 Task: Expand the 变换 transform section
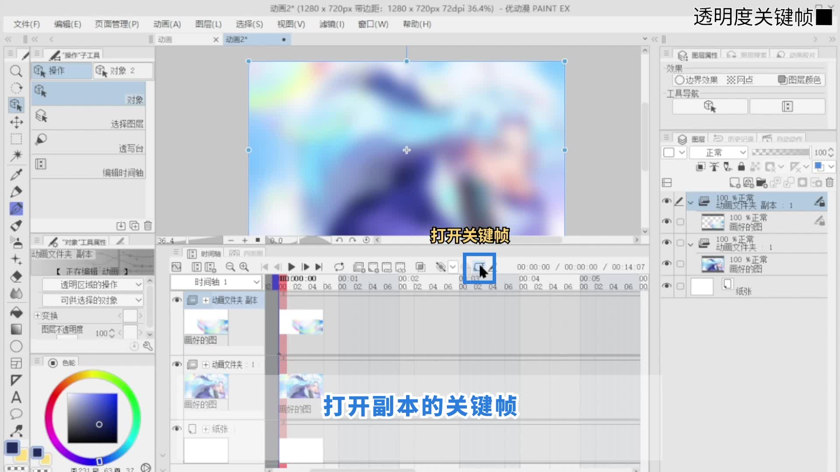pos(38,316)
